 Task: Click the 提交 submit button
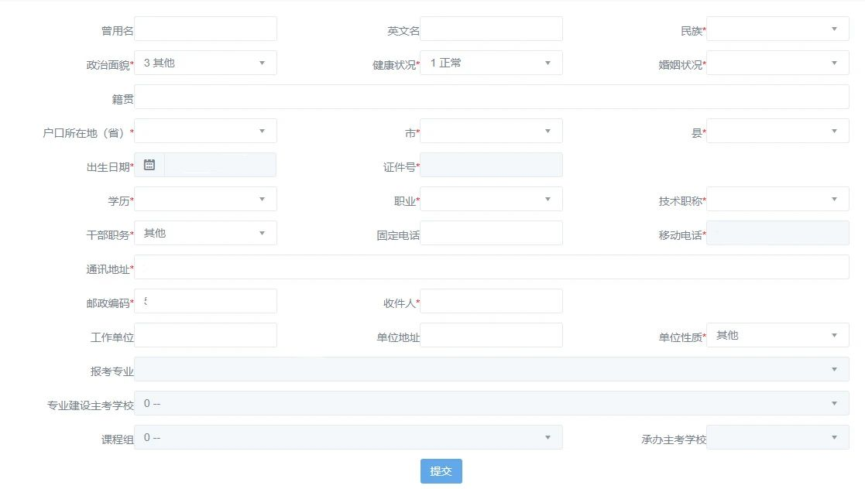pos(441,471)
